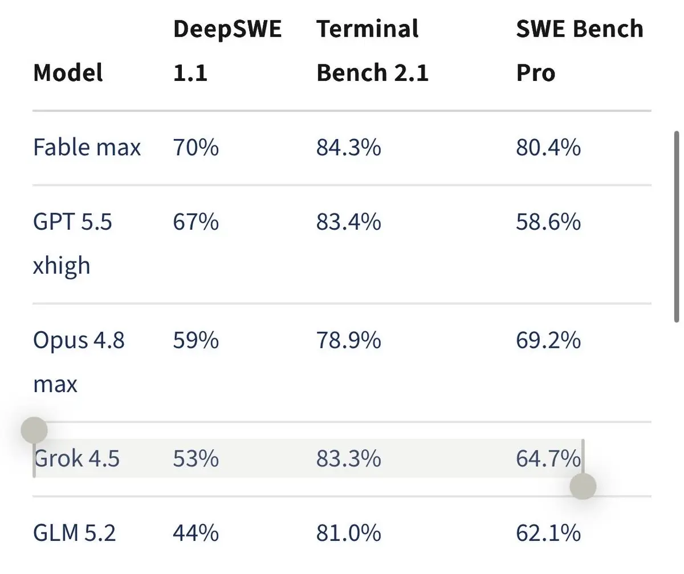
Task: Click GLM 5.2 44% DeepSWE score
Action: click(x=196, y=533)
